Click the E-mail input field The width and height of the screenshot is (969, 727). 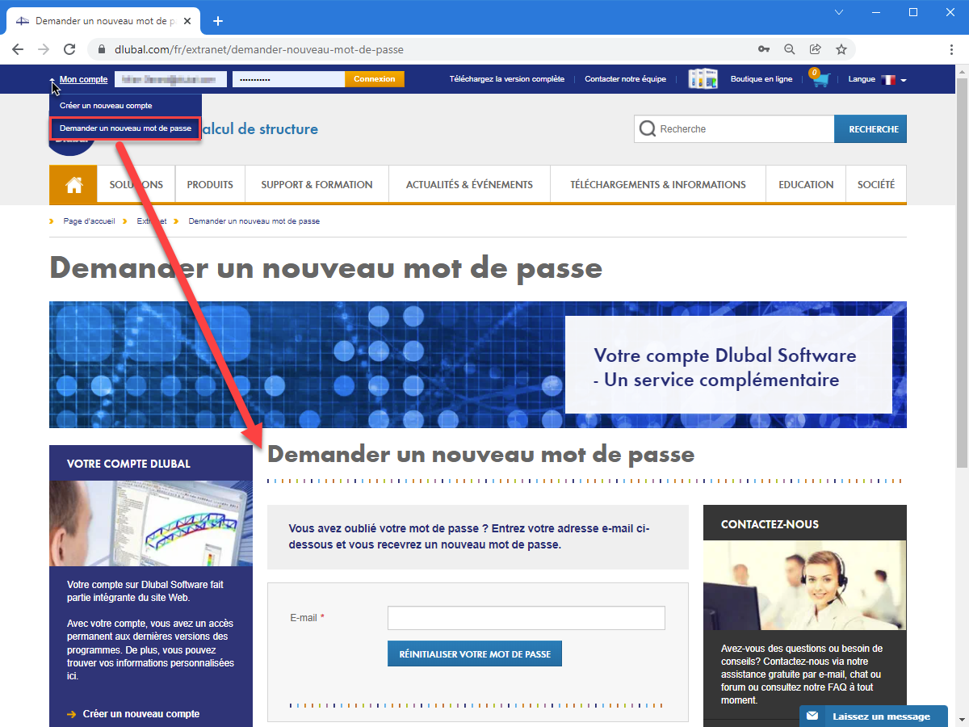point(526,617)
